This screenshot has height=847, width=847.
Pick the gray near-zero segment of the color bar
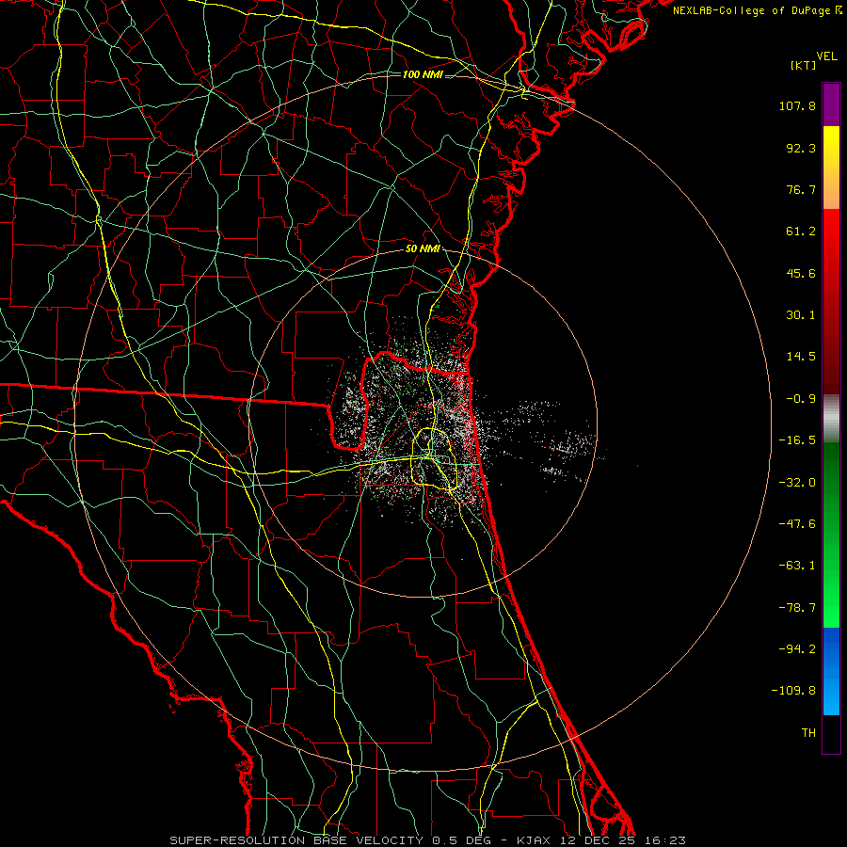click(x=831, y=418)
